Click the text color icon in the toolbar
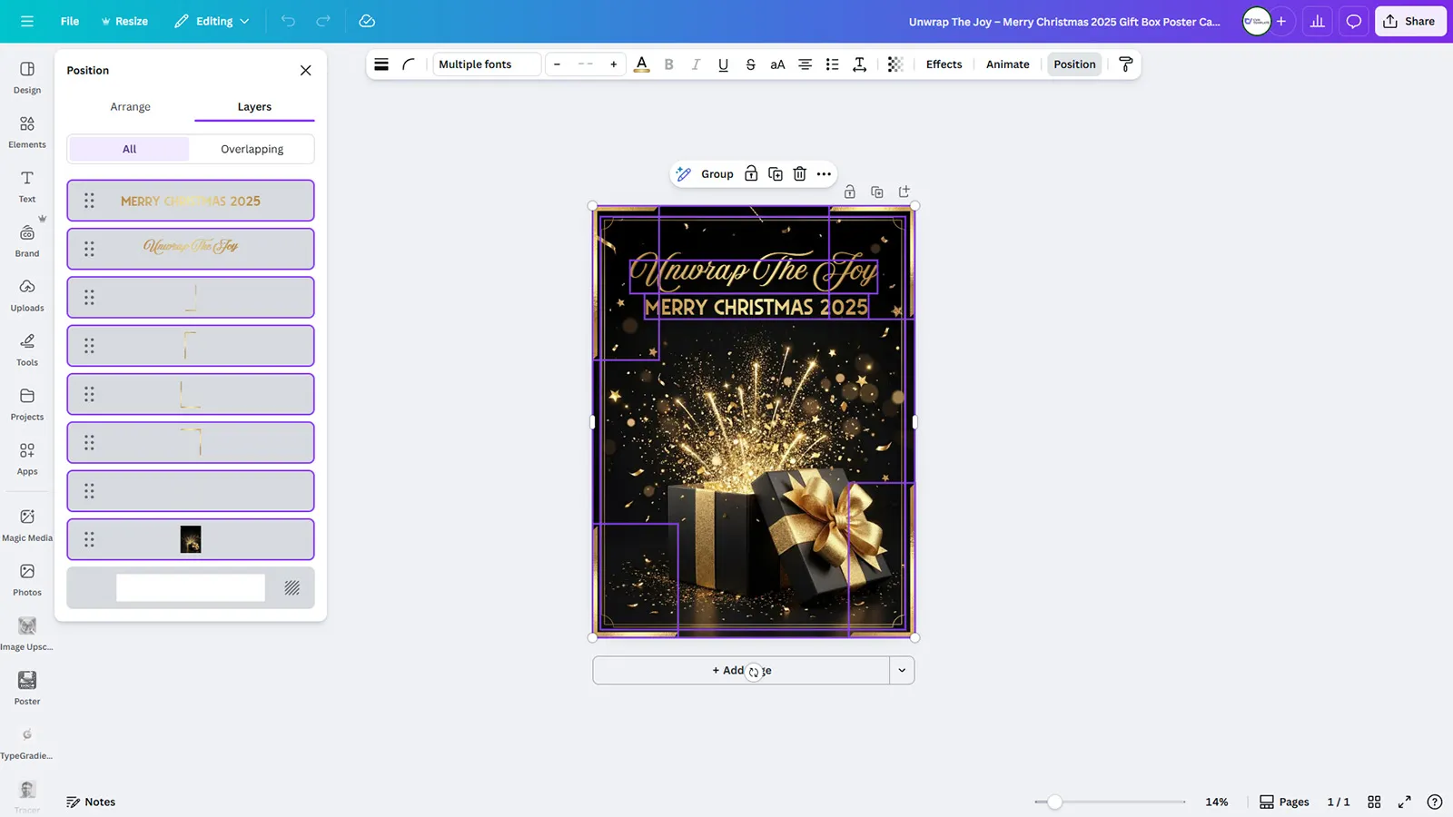1453x817 pixels. [642, 64]
